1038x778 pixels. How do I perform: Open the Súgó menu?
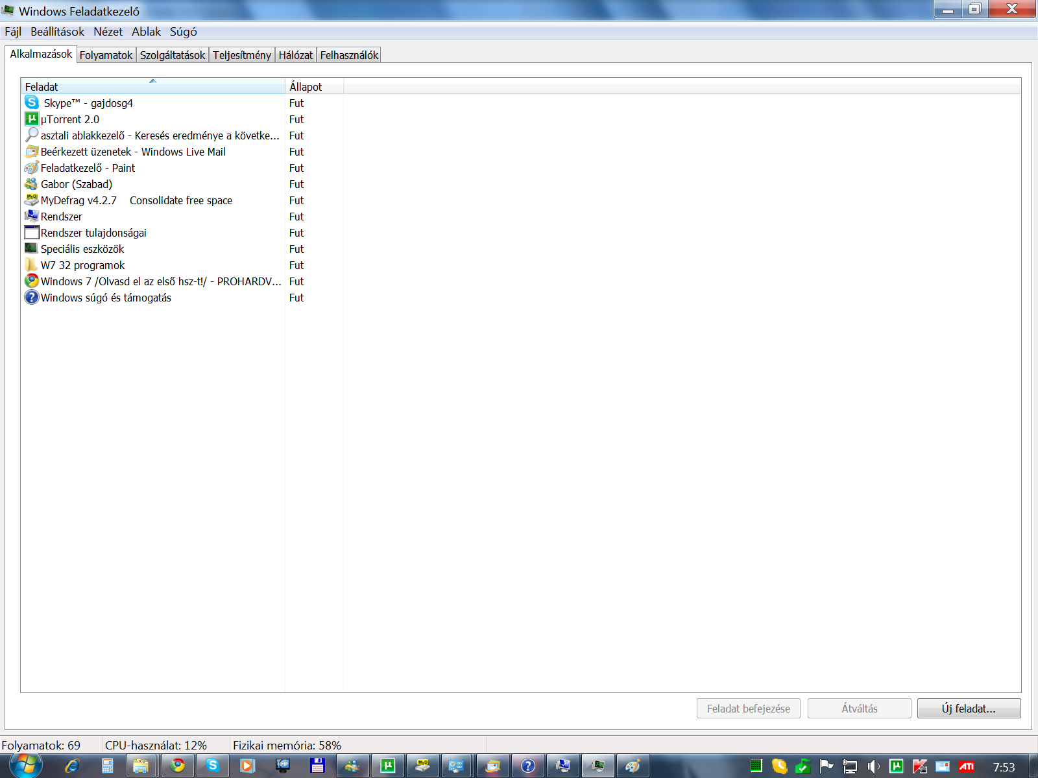[184, 32]
